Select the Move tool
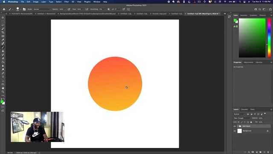The image size is (273, 154). tap(3, 18)
